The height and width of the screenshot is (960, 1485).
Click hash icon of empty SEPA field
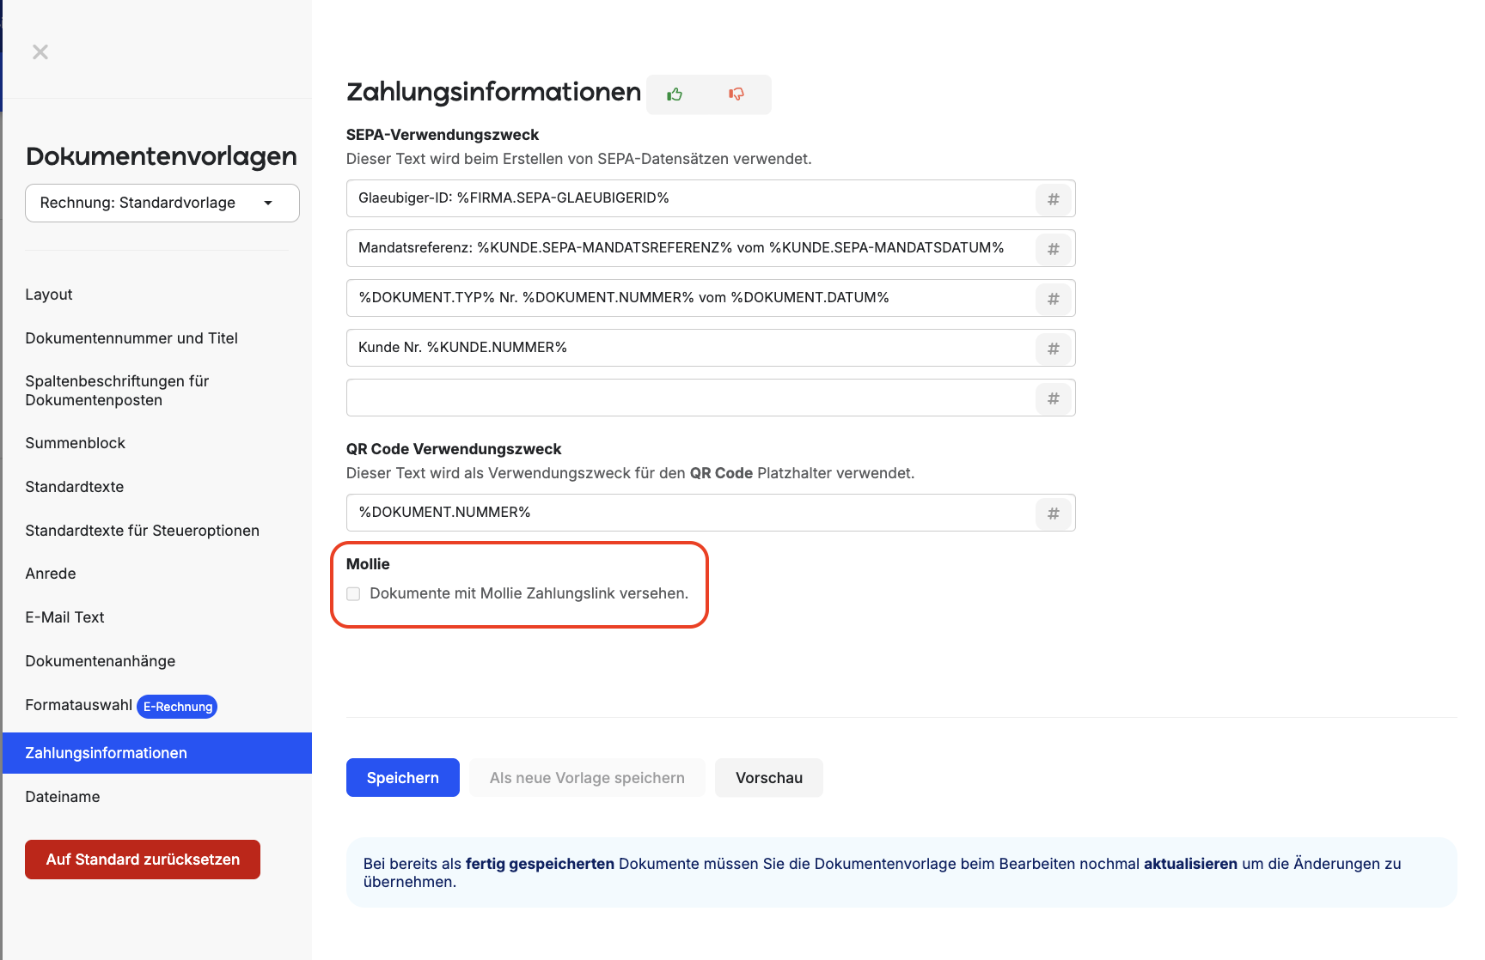pos(1054,398)
